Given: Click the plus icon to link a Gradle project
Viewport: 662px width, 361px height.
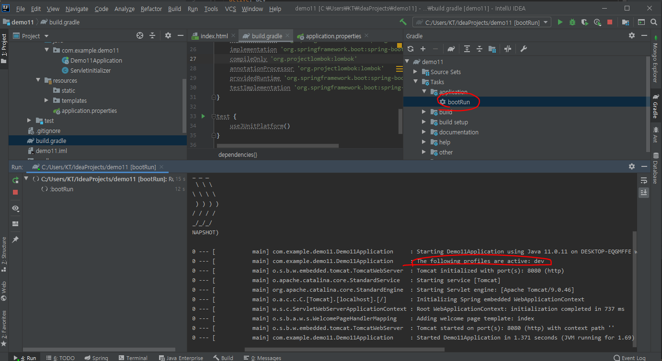Looking at the screenshot, I should 423,49.
